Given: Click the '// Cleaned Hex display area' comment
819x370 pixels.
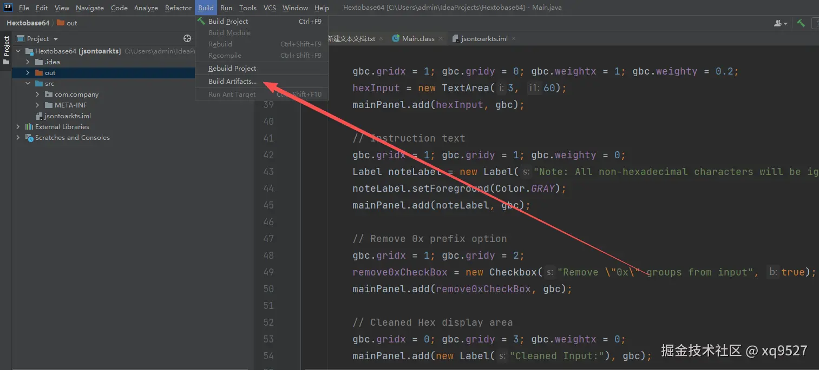Looking at the screenshot, I should pos(433,322).
